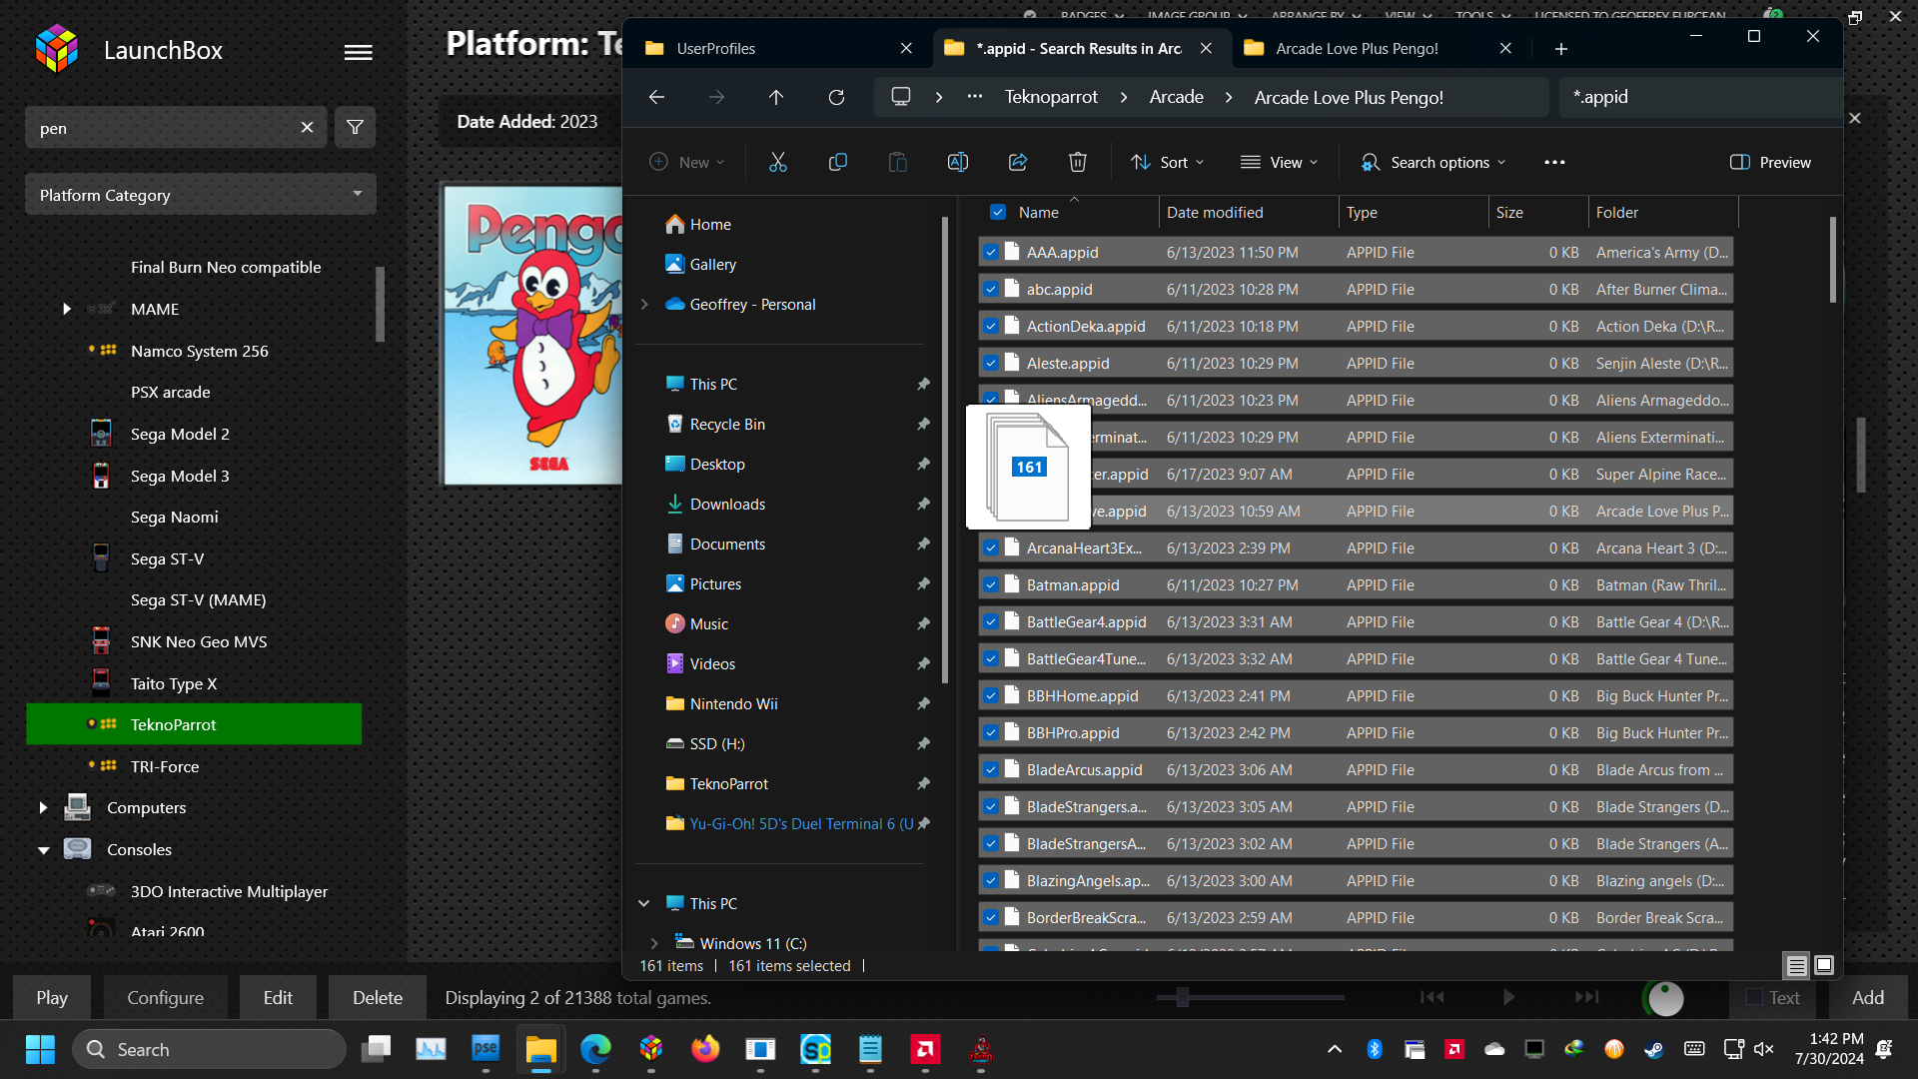Click the Cut icon in Explorer toolbar
1918x1079 pixels.
coord(777,162)
